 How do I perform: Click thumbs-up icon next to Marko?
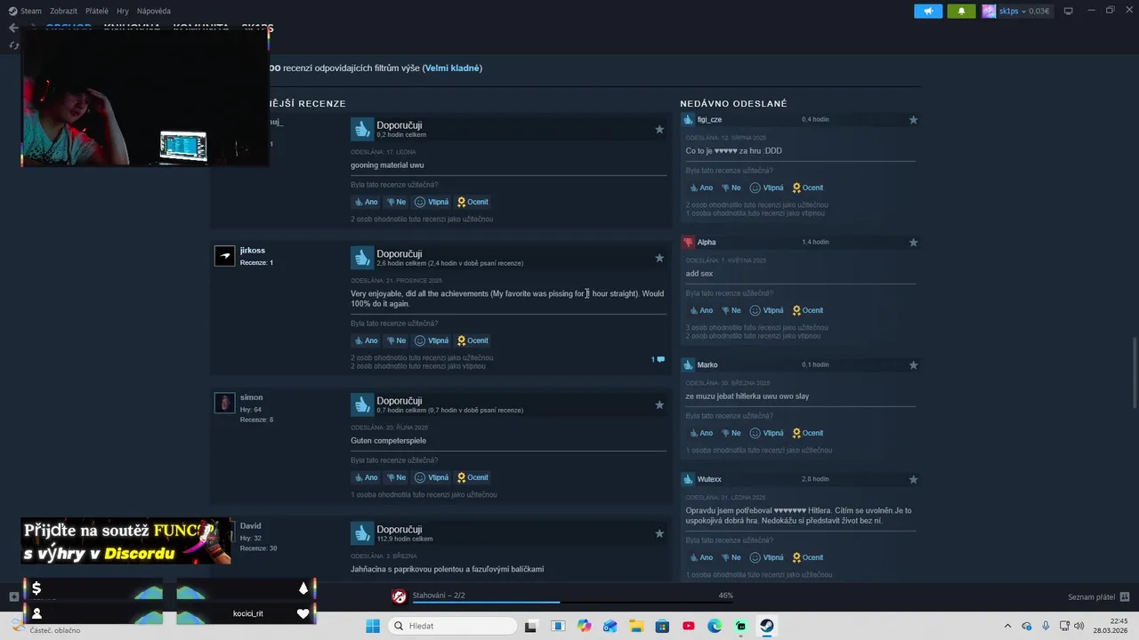pos(688,364)
